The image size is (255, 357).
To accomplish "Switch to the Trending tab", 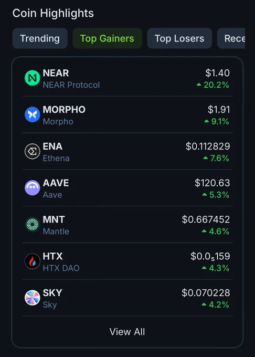I will (x=40, y=38).
